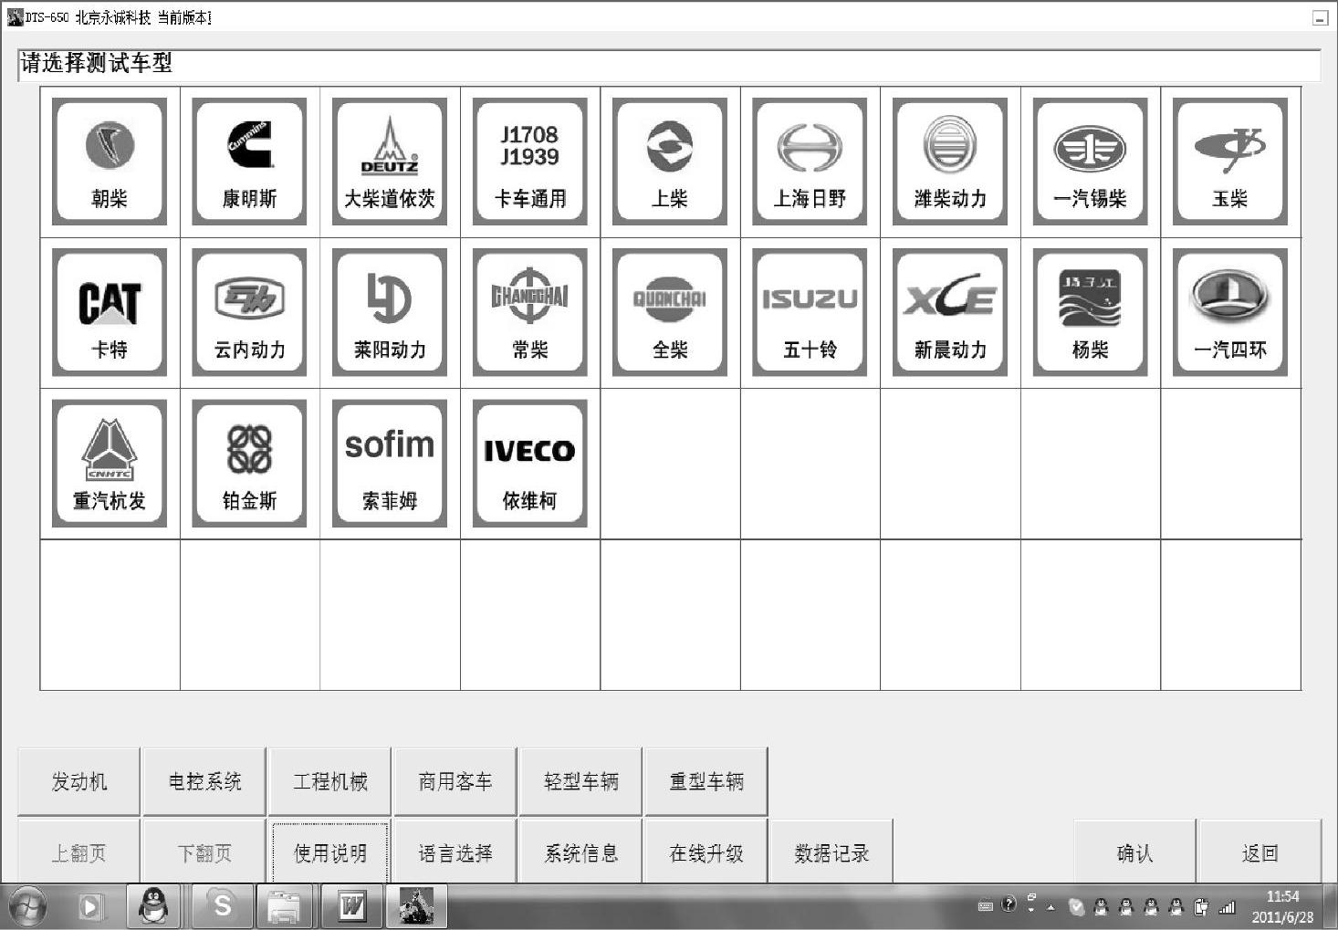1338x930 pixels.
Task: Open the taskbar clock showing 11:54
Action: [1282, 906]
